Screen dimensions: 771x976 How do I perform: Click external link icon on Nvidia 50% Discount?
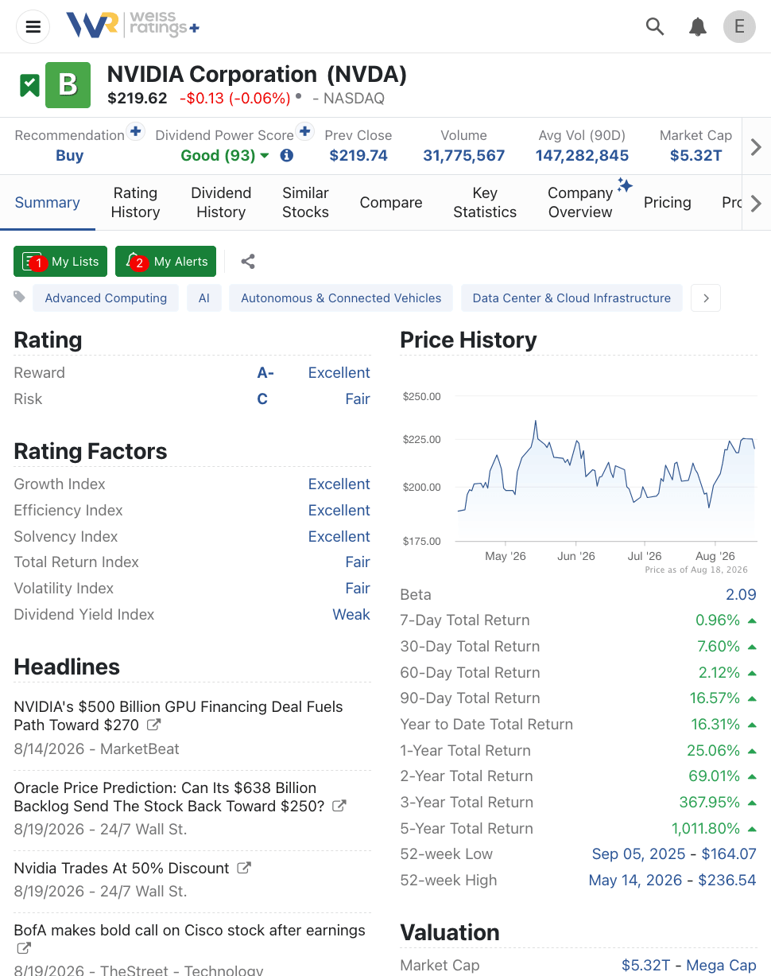[x=245, y=869]
